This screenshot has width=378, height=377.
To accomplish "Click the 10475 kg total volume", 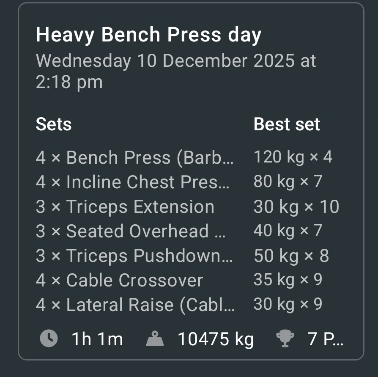I will tap(216, 339).
